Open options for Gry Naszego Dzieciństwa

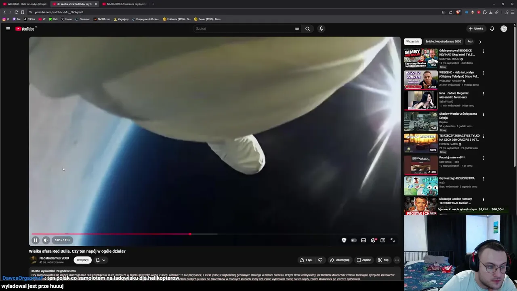pos(483,179)
